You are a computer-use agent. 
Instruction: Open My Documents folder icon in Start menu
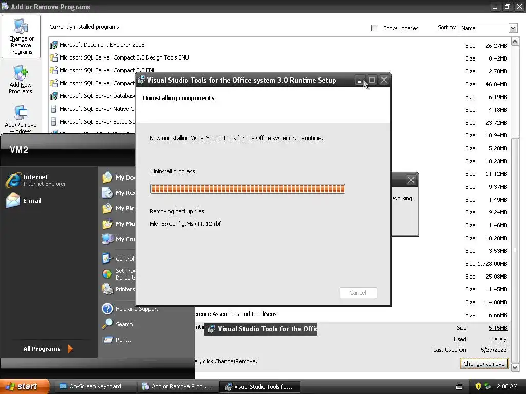click(x=107, y=177)
